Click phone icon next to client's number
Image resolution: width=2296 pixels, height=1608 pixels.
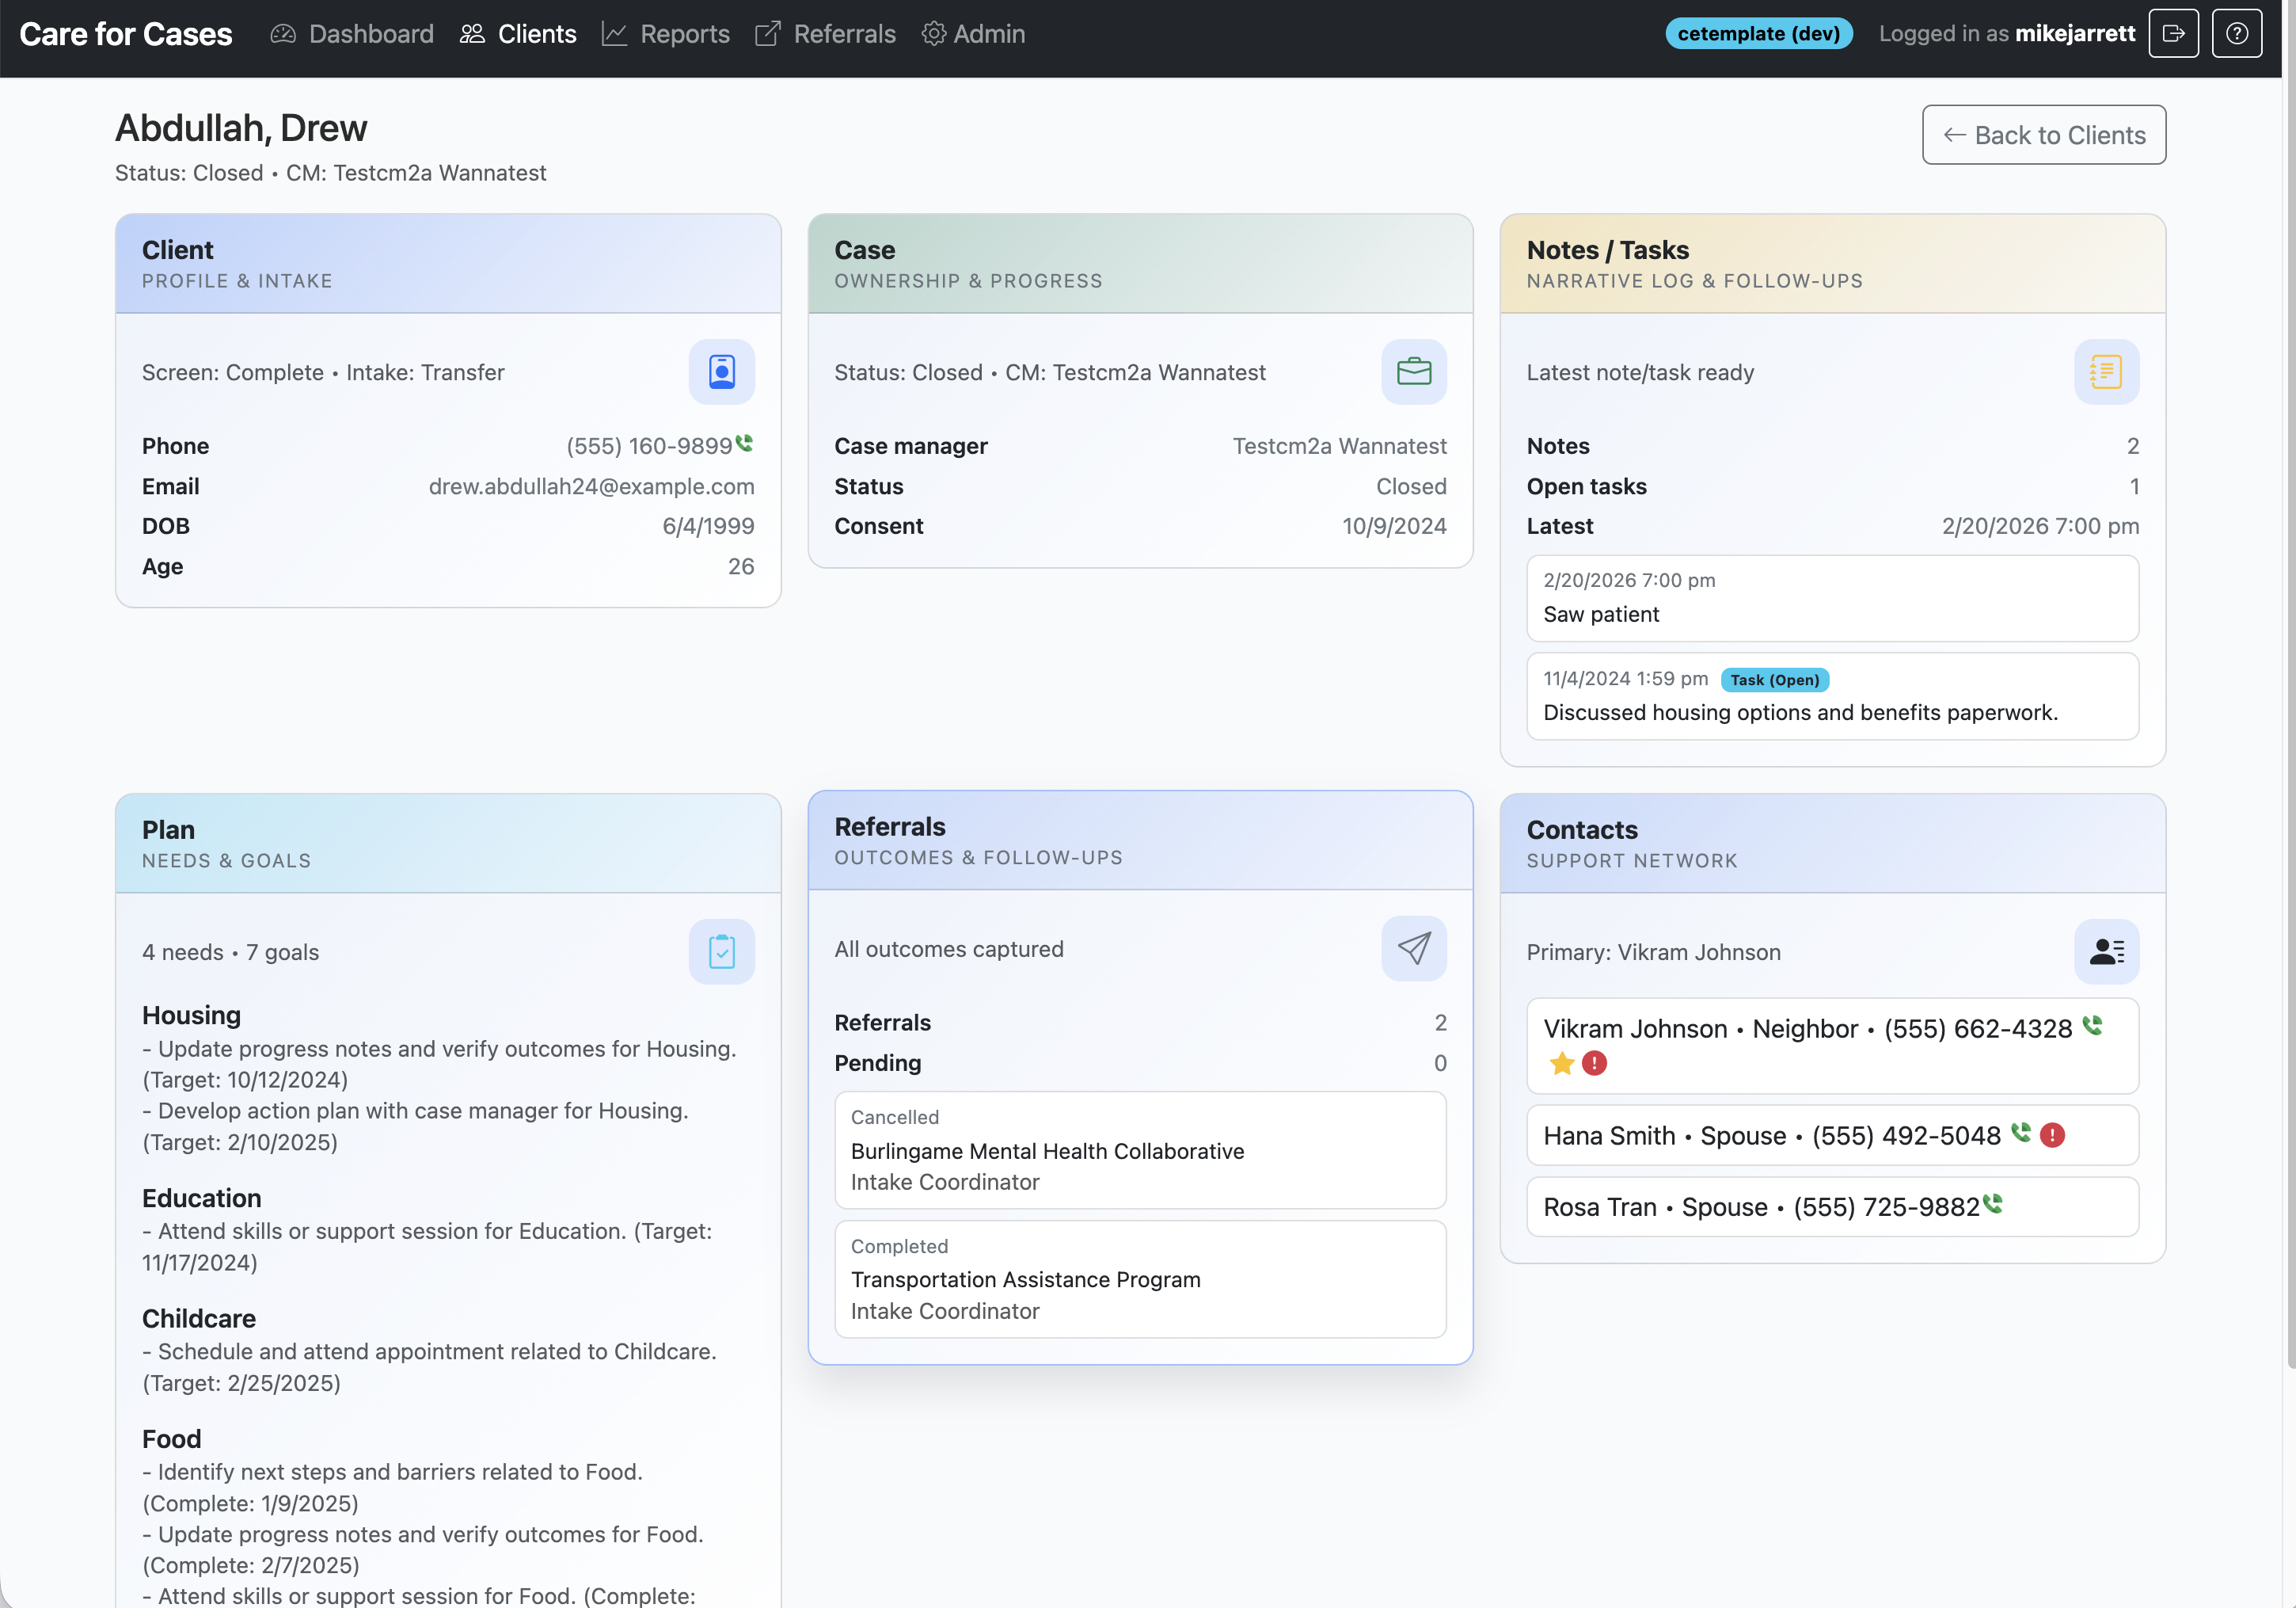[745, 442]
